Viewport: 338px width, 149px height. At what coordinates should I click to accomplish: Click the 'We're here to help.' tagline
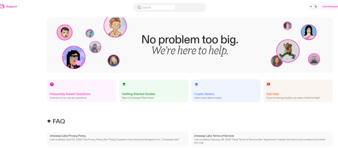pyautogui.click(x=190, y=50)
